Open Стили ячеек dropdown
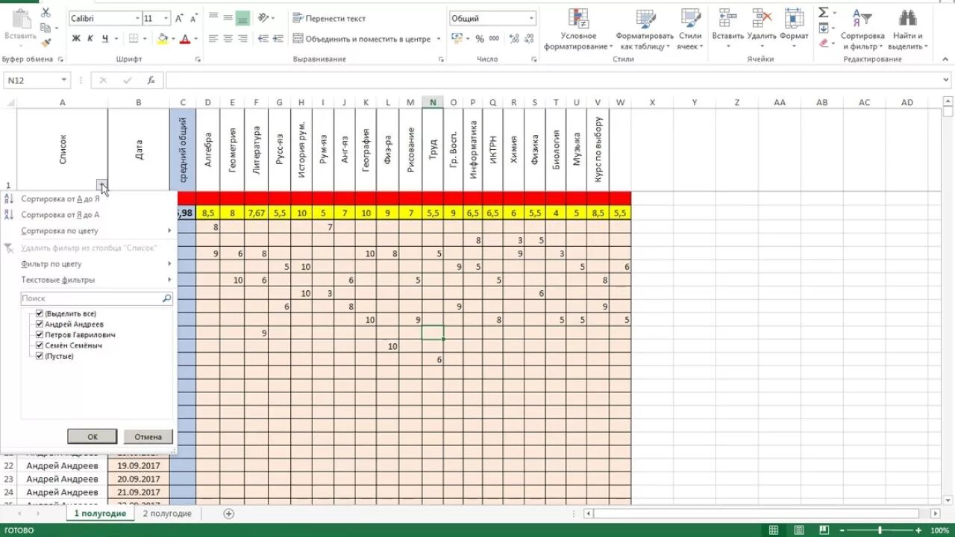955x537 pixels. click(689, 30)
